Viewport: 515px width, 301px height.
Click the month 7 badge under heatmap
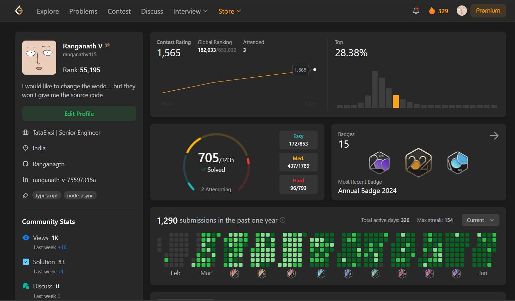pyautogui.click(x=321, y=273)
